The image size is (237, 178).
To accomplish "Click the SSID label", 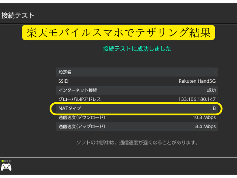I will (x=63, y=81).
